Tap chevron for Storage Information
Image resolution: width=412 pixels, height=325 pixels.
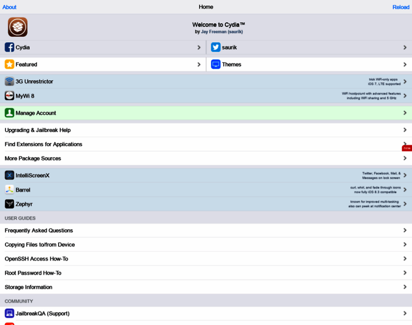pyautogui.click(x=405, y=287)
